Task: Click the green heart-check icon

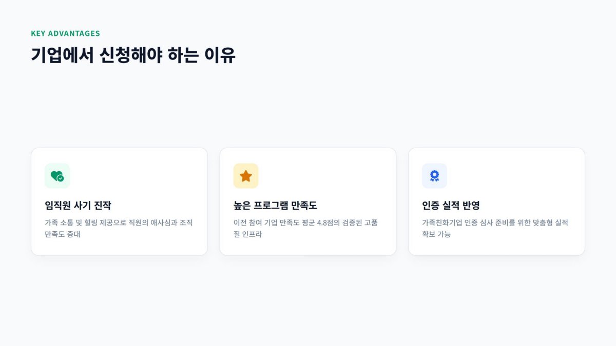Action: pos(57,176)
